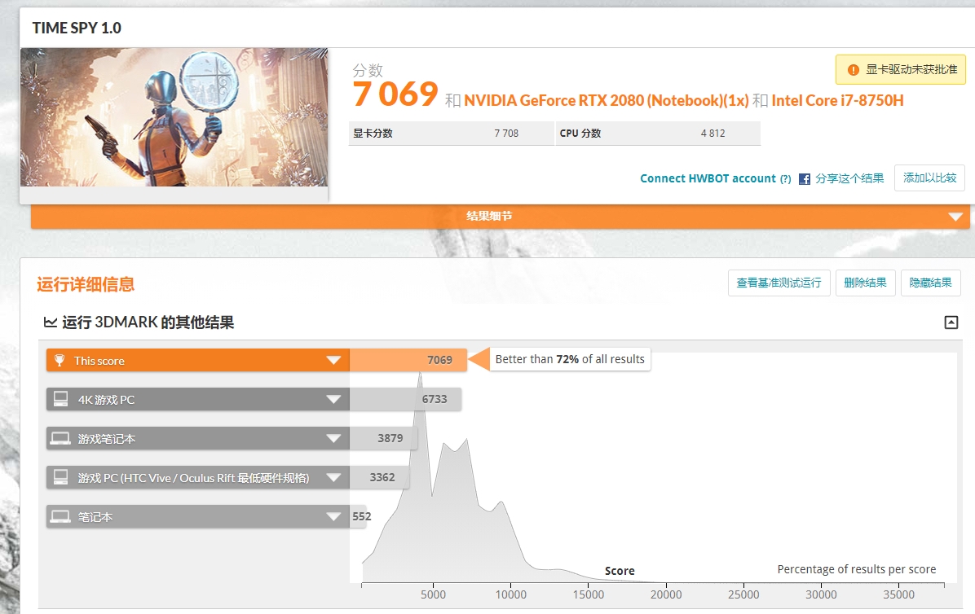Click the CPU 分数 4 812 value
Screen dimensions: 975x614
click(712, 134)
